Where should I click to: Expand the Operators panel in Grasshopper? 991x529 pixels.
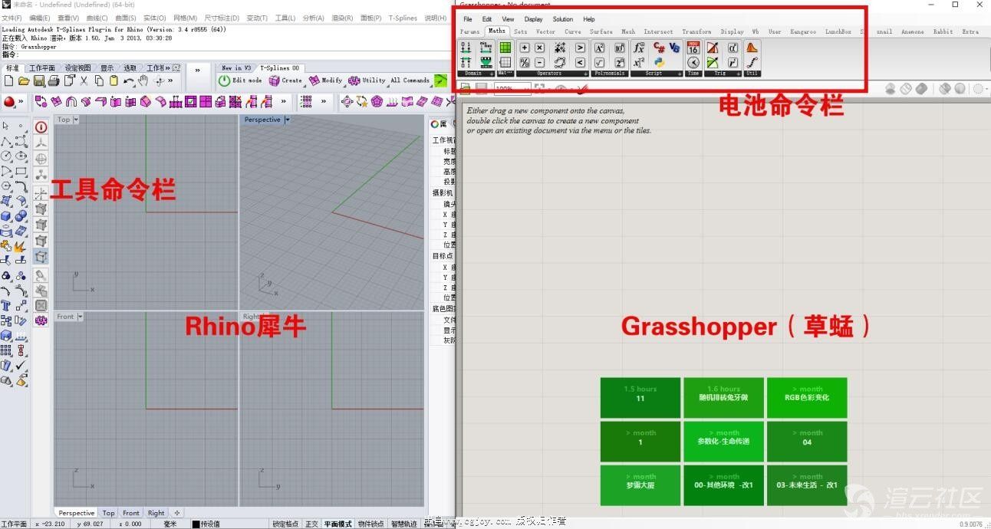[x=586, y=74]
